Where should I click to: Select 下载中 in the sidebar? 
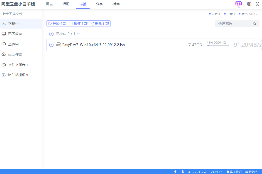(21, 24)
